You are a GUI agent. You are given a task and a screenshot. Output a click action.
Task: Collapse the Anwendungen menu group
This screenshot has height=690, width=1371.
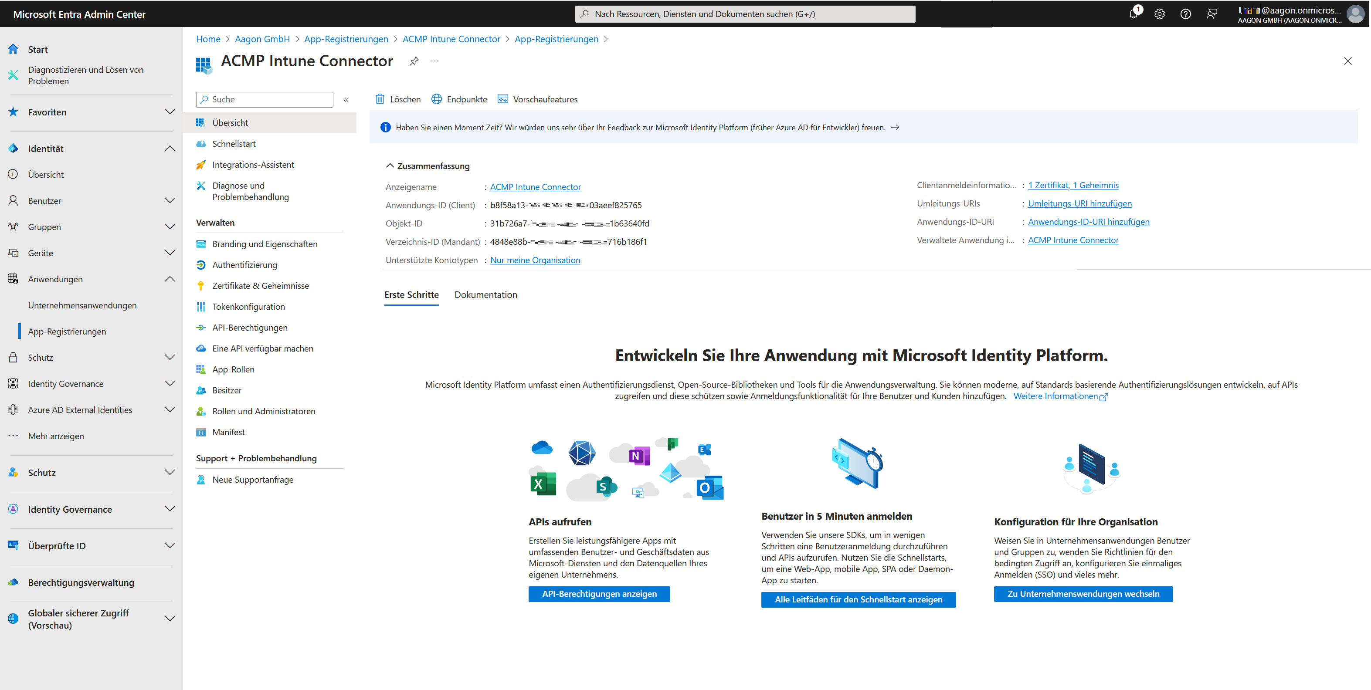click(x=169, y=279)
